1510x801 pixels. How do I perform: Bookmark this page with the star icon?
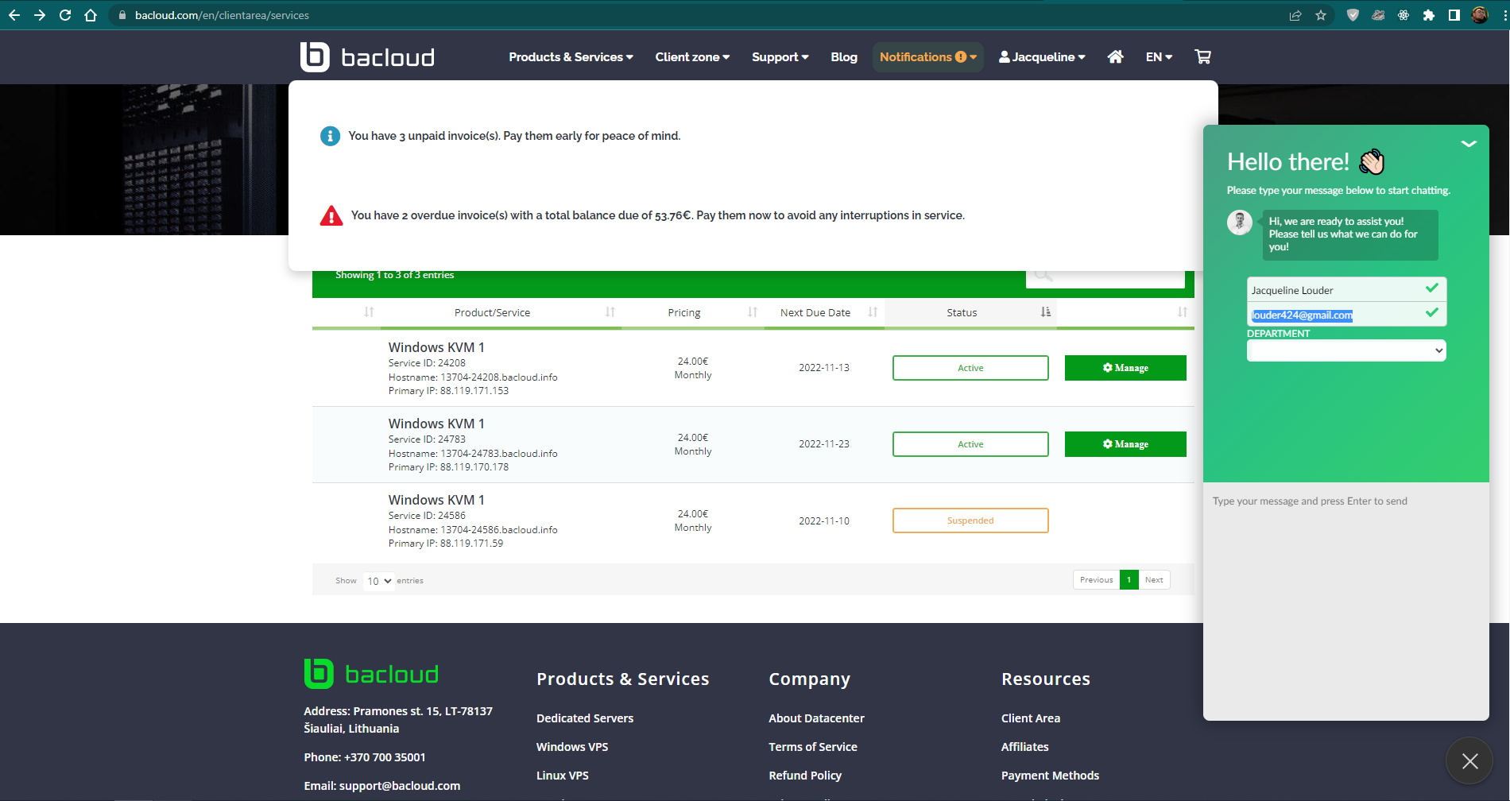[1321, 15]
